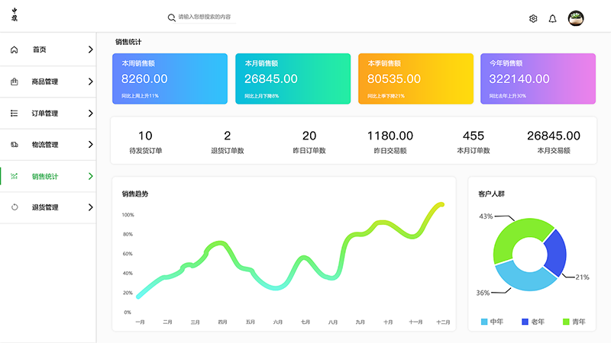Image resolution: width=611 pixels, height=343 pixels.
Task: Click the home icon in sidebar
Action: 15,50
